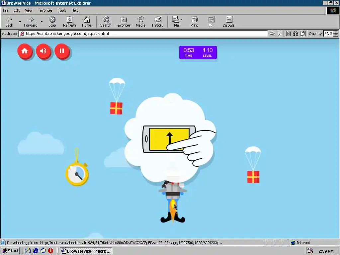Launch Opera from quick launch

(x=50, y=251)
